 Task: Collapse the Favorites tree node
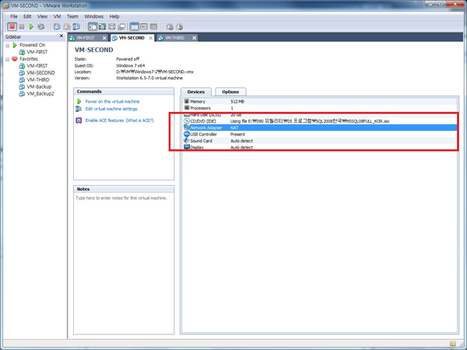(x=8, y=59)
